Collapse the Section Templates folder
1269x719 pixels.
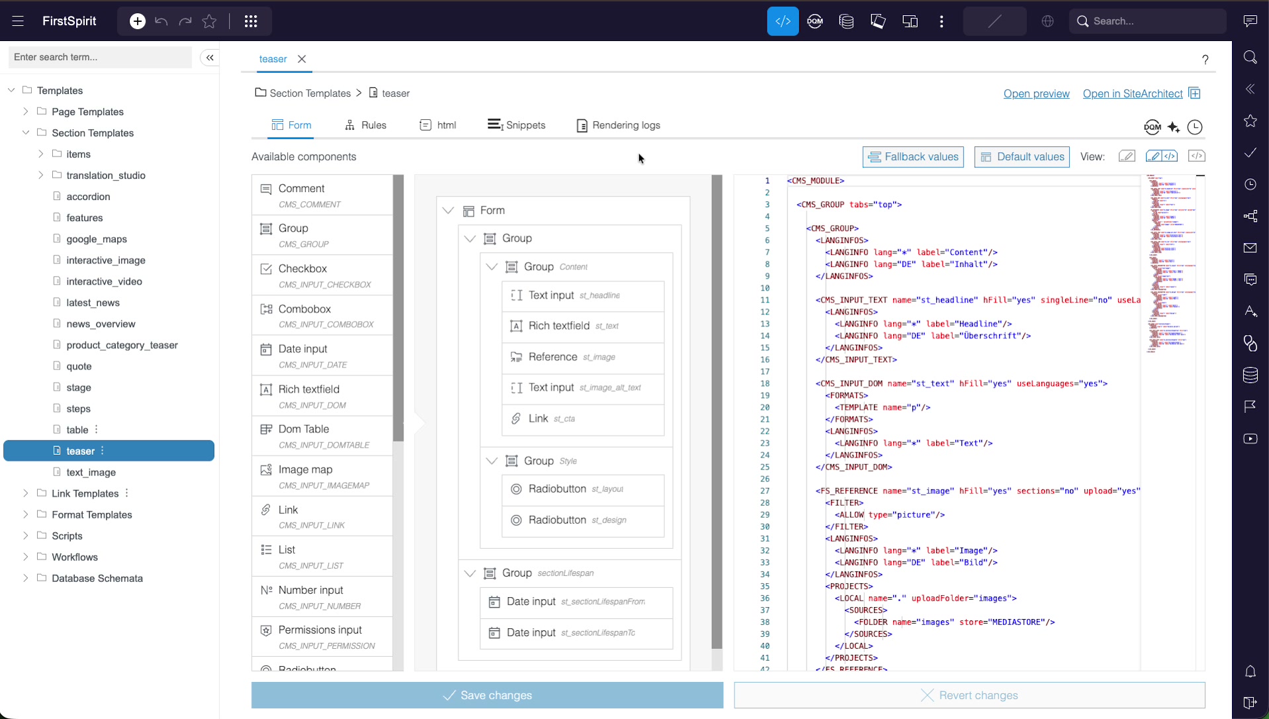(x=26, y=132)
